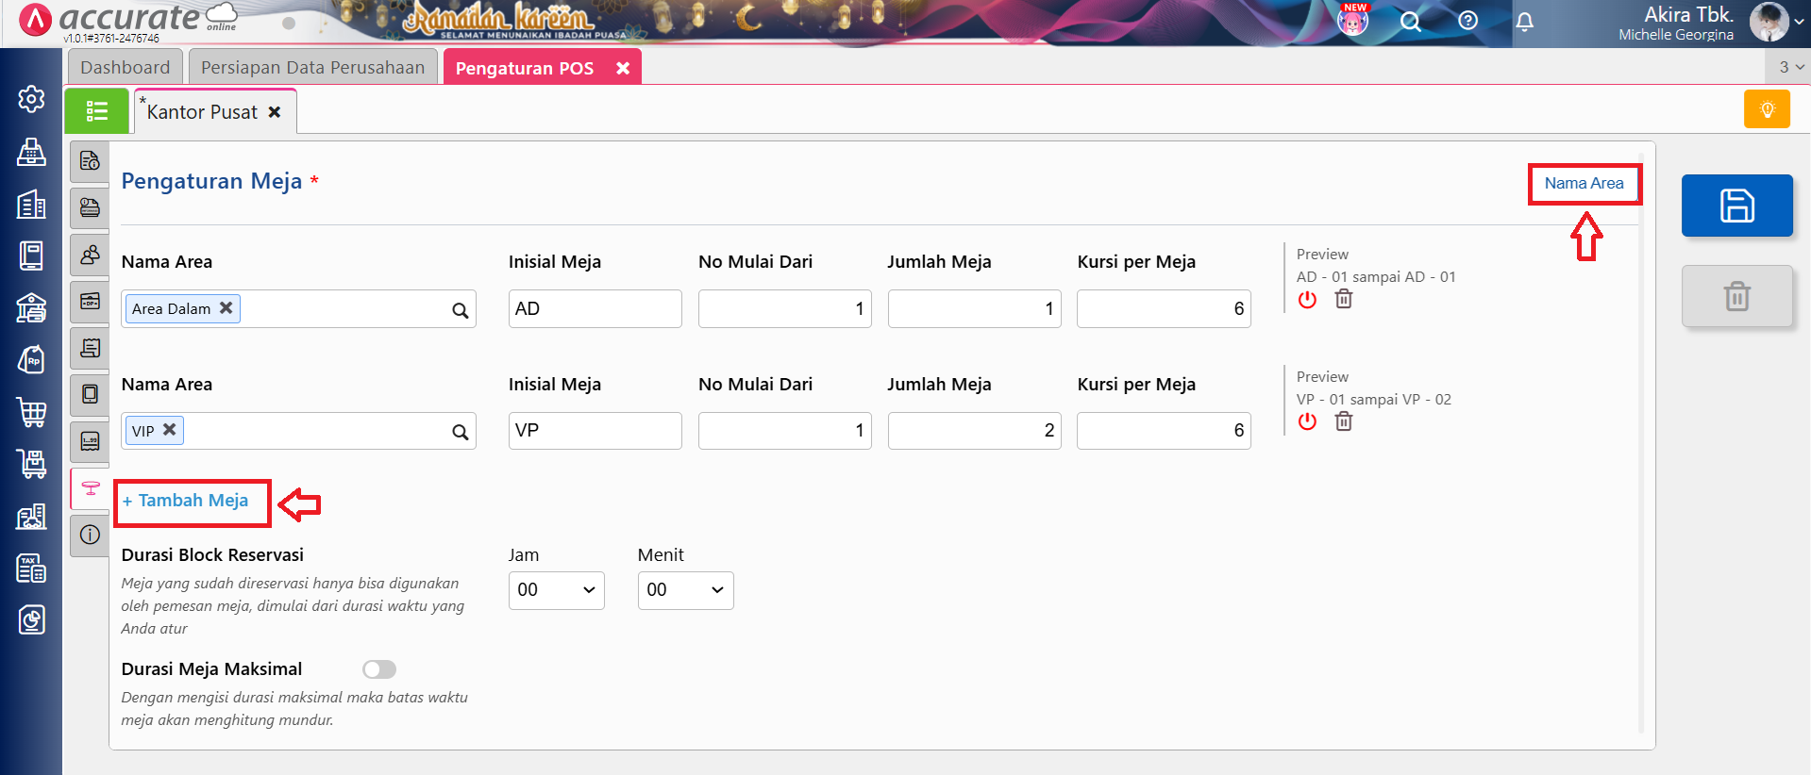Open the settings gear in left sidebar
The image size is (1811, 775).
(x=31, y=99)
